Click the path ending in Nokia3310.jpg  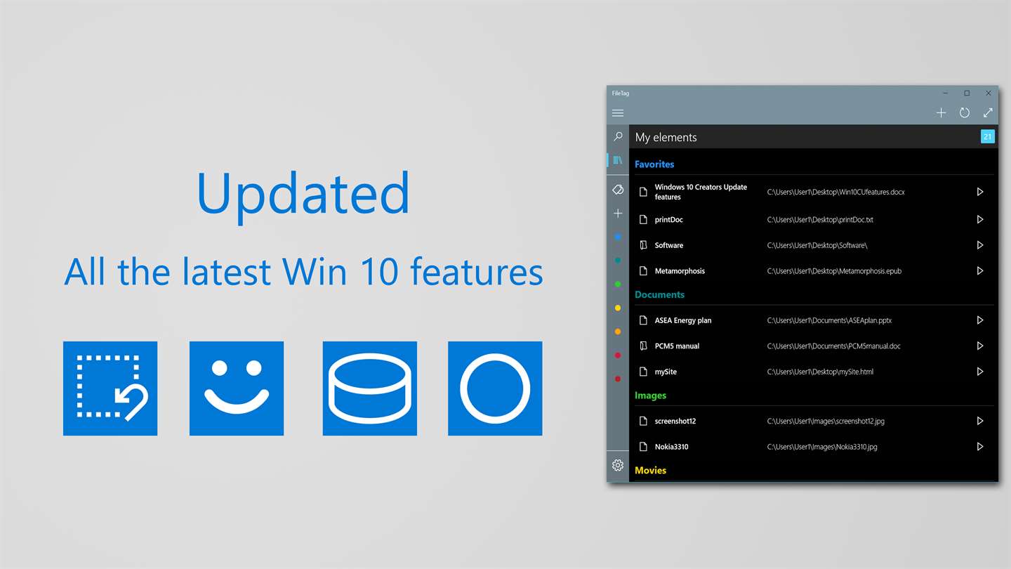(x=822, y=447)
